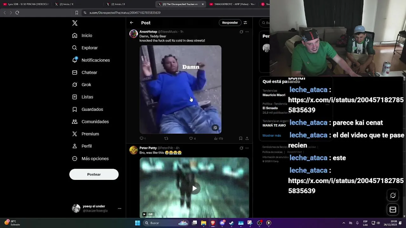Open Guardados in the sidebar
406x228 pixels.
pos(88,110)
